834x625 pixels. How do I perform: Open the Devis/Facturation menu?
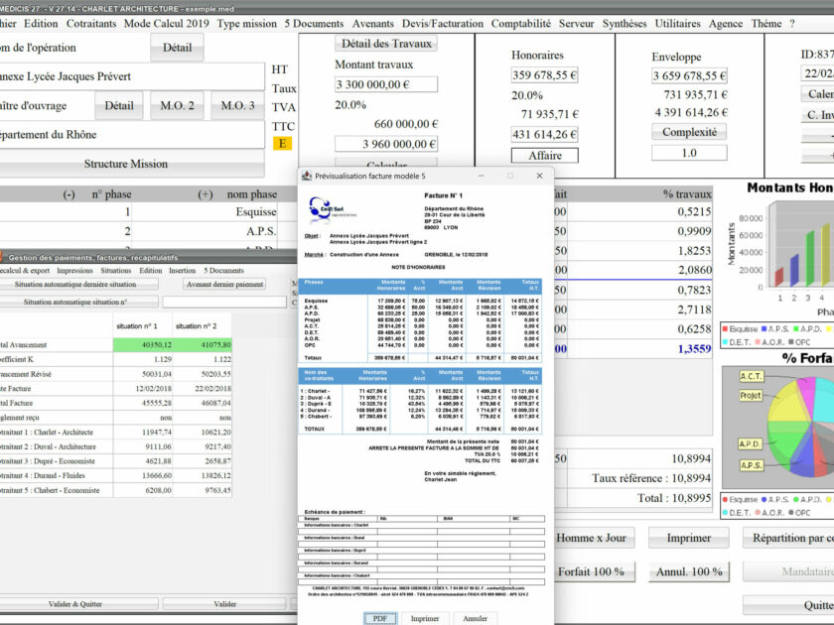pyautogui.click(x=443, y=23)
